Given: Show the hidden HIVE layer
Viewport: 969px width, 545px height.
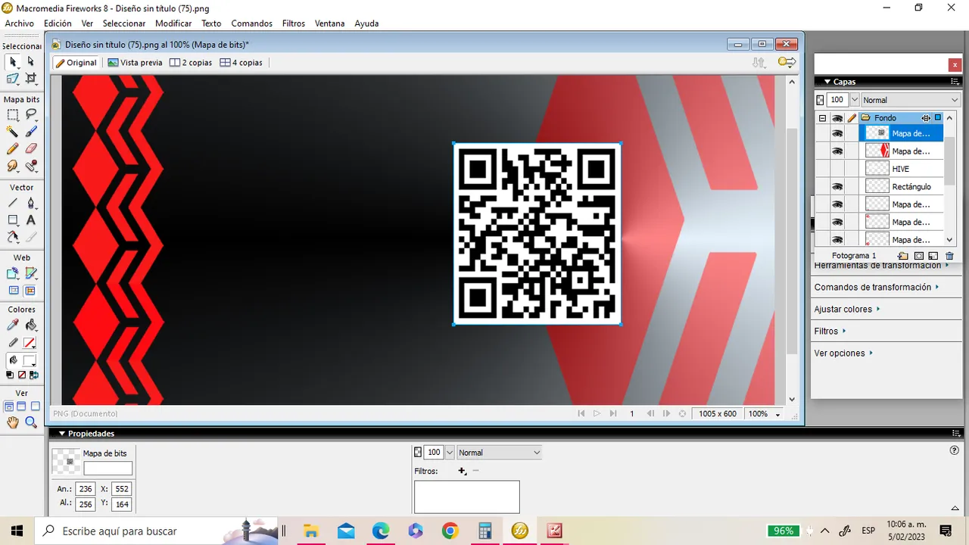Looking at the screenshot, I should (837, 169).
